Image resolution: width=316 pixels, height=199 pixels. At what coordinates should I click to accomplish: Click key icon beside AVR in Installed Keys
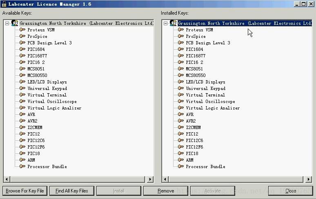tap(181, 114)
